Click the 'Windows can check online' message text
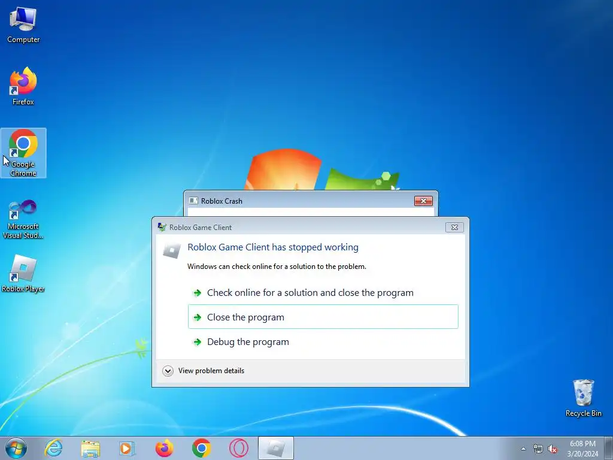 click(x=277, y=267)
